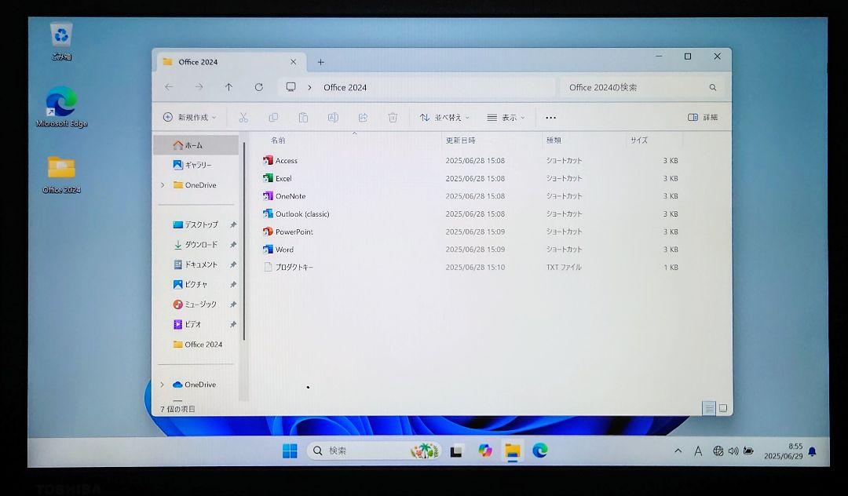Select the Word shortcut icon
This screenshot has height=496, width=848.
268,250
